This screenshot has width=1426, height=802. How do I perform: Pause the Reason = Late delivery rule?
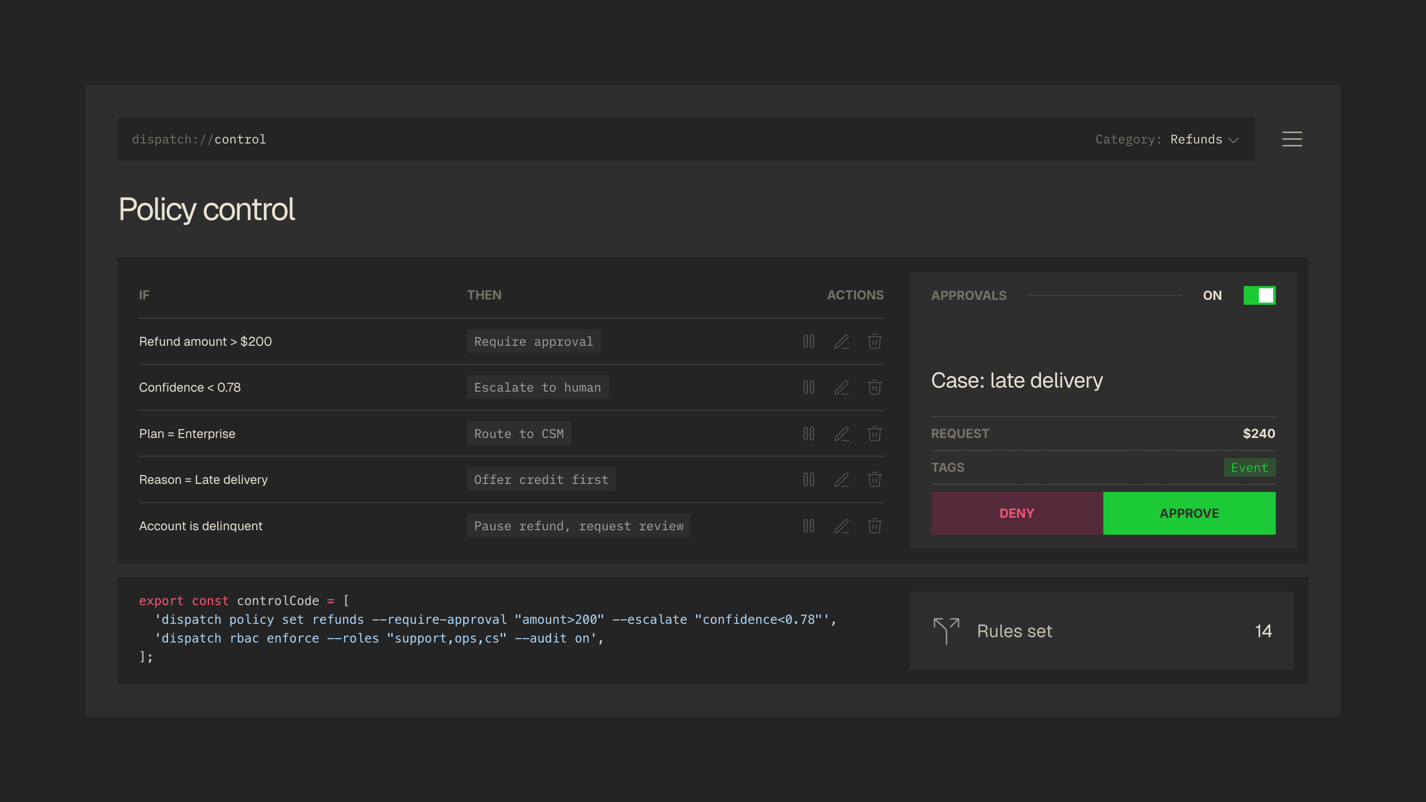(808, 479)
